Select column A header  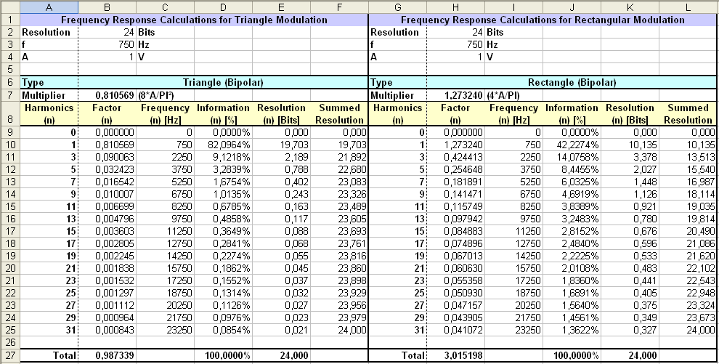click(49, 7)
